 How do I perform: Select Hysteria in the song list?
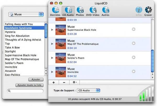(10, 32)
